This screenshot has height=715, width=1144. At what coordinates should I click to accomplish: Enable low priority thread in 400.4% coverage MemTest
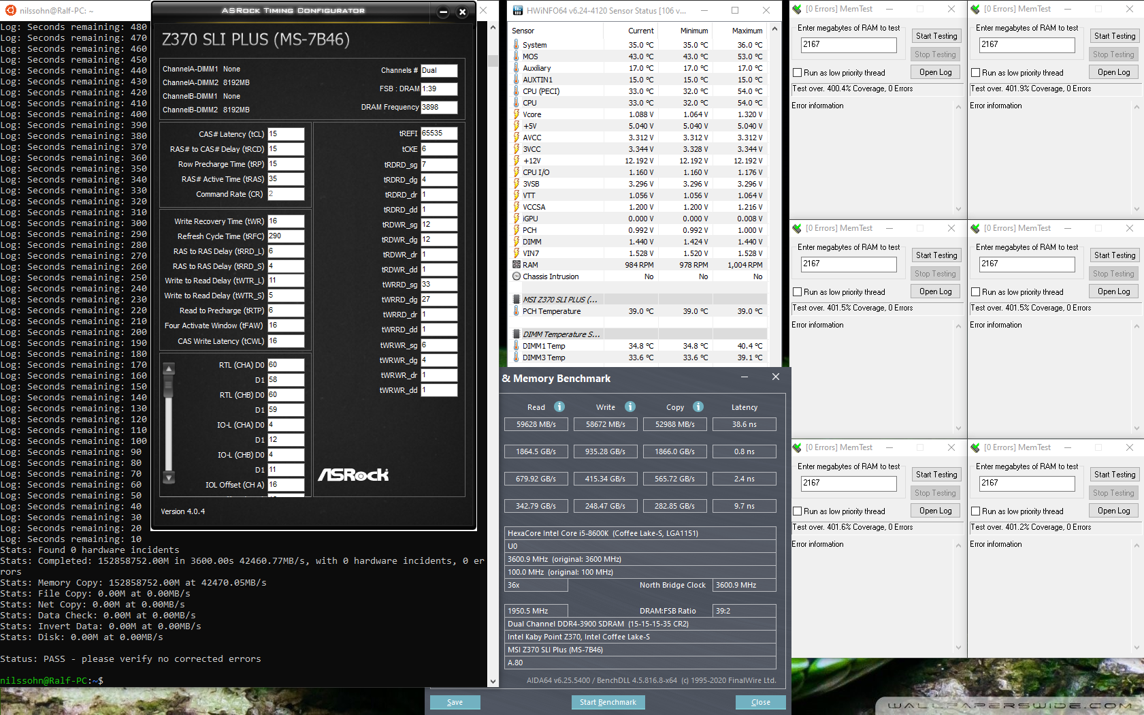(x=798, y=73)
